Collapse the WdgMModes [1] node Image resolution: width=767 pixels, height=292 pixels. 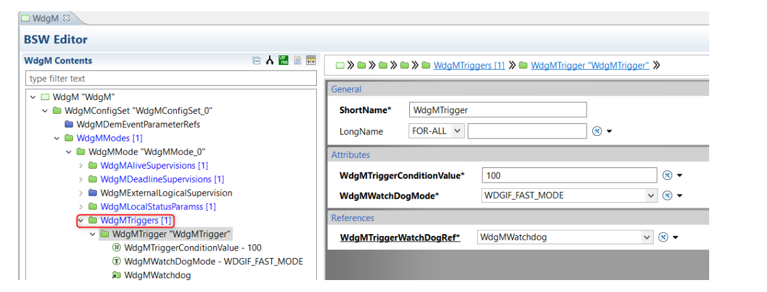57,138
